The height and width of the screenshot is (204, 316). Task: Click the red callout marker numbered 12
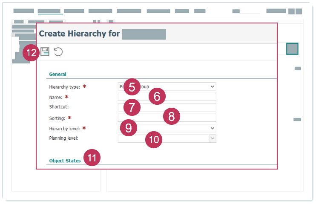31,53
